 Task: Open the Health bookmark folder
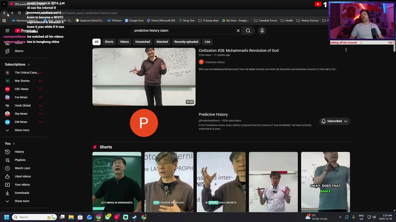(x=287, y=21)
